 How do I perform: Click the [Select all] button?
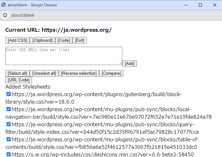click(x=18, y=73)
